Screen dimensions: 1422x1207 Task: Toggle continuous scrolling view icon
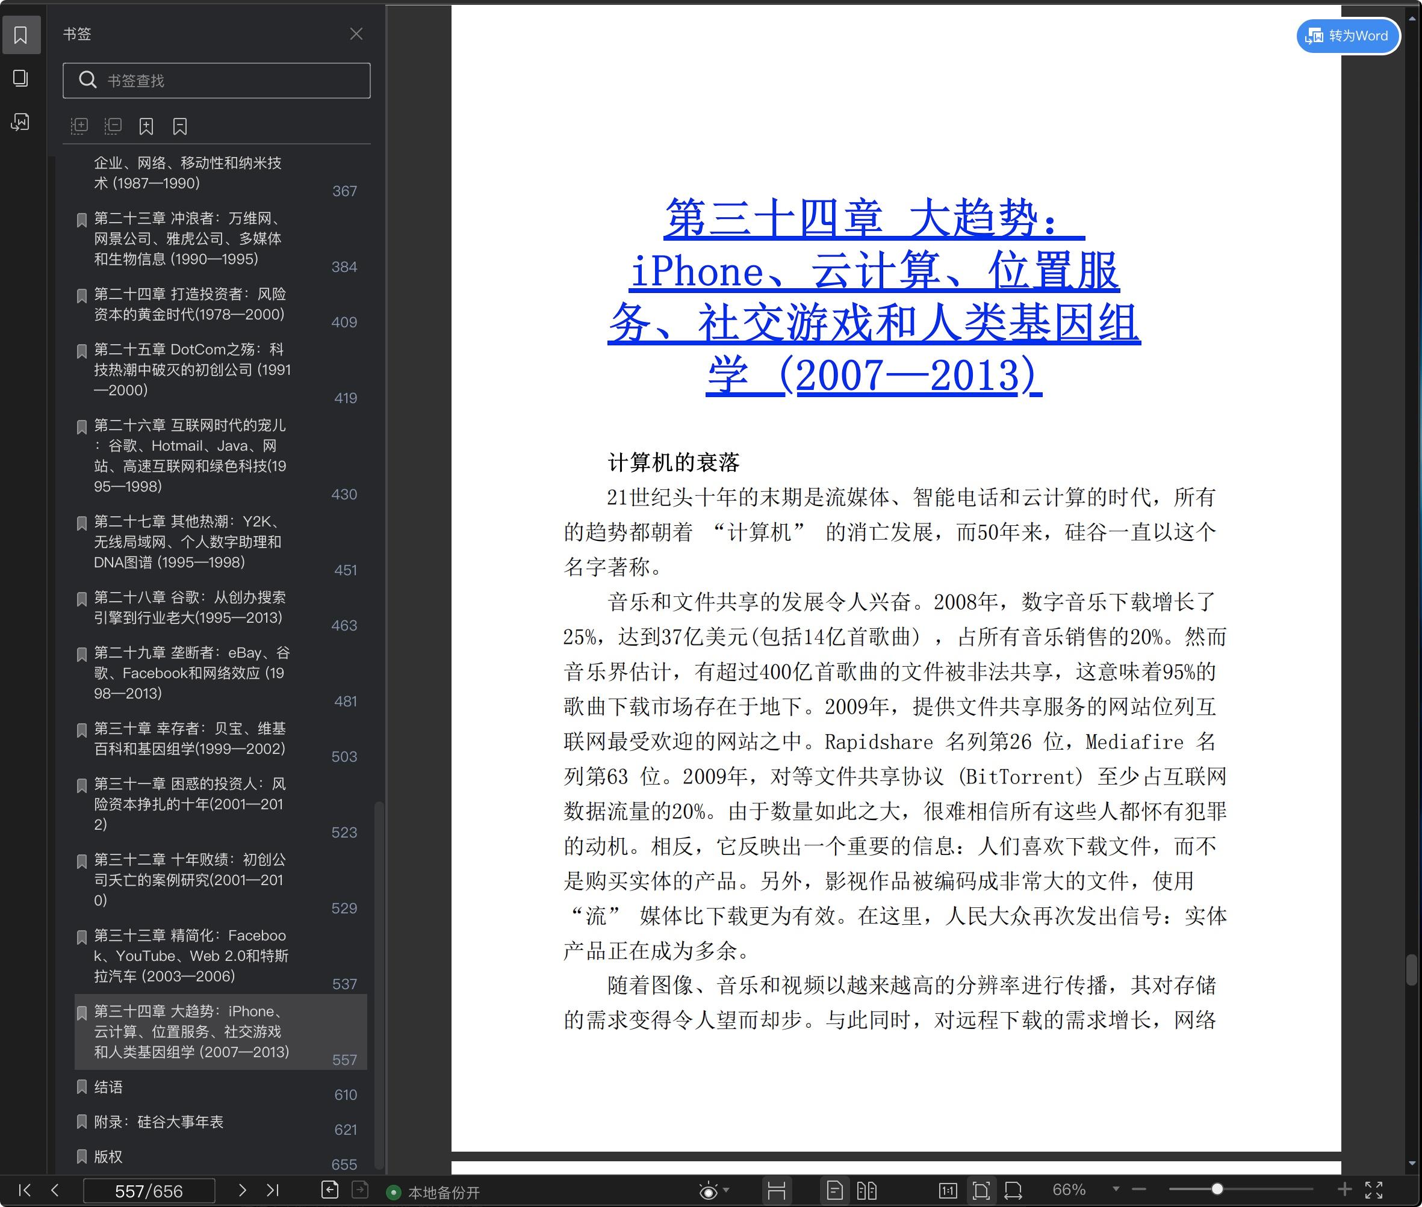777,1191
